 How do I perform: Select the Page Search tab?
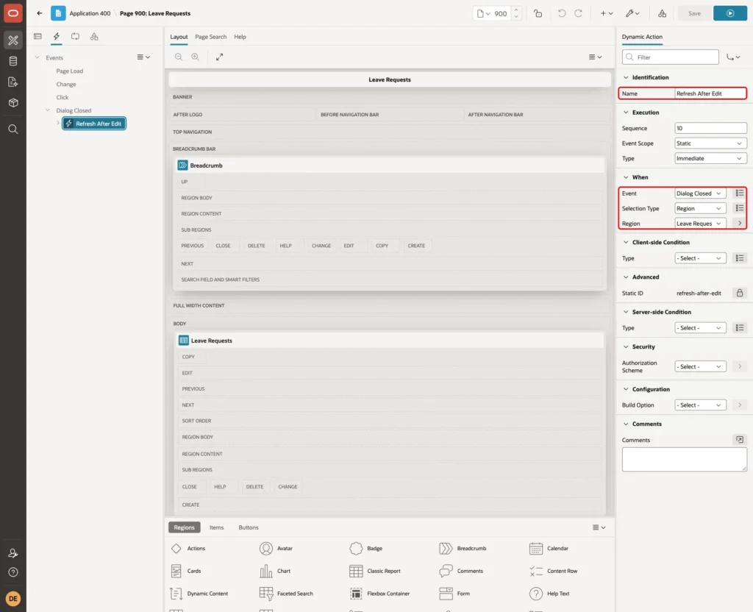210,37
